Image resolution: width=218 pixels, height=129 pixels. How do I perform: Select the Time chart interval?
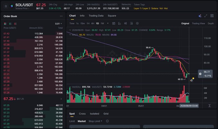(x=72, y=23)
